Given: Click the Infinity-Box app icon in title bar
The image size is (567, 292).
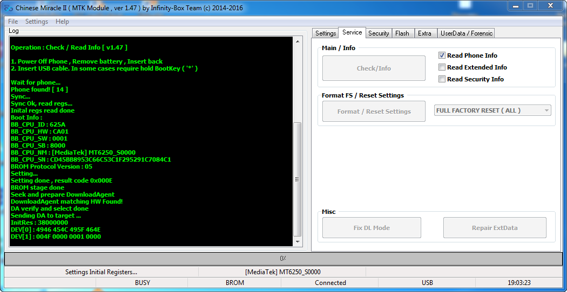Looking at the screenshot, I should point(8,8).
